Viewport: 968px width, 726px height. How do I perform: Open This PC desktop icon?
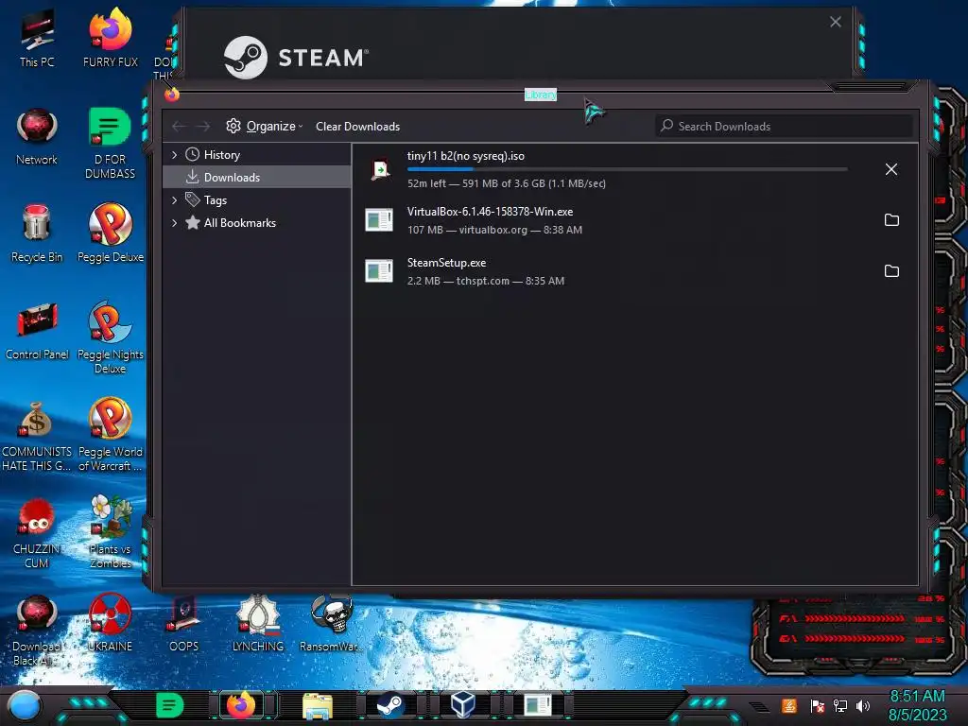[x=37, y=38]
